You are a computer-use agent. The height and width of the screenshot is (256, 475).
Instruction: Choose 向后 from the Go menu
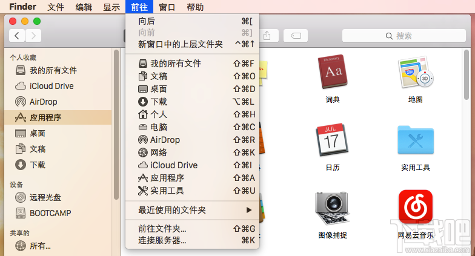pyautogui.click(x=193, y=21)
